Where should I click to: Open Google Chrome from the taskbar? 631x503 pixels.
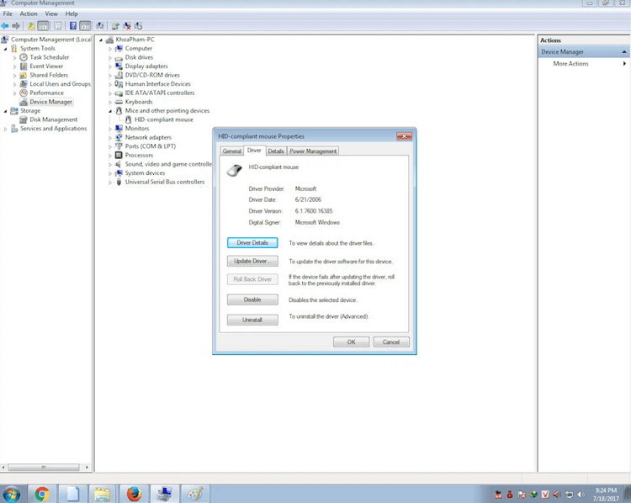click(42, 494)
